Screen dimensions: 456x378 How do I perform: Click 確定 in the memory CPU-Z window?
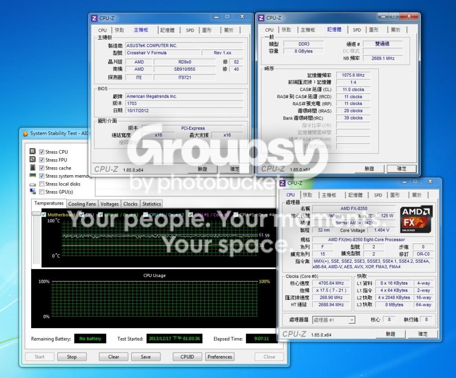pos(402,169)
